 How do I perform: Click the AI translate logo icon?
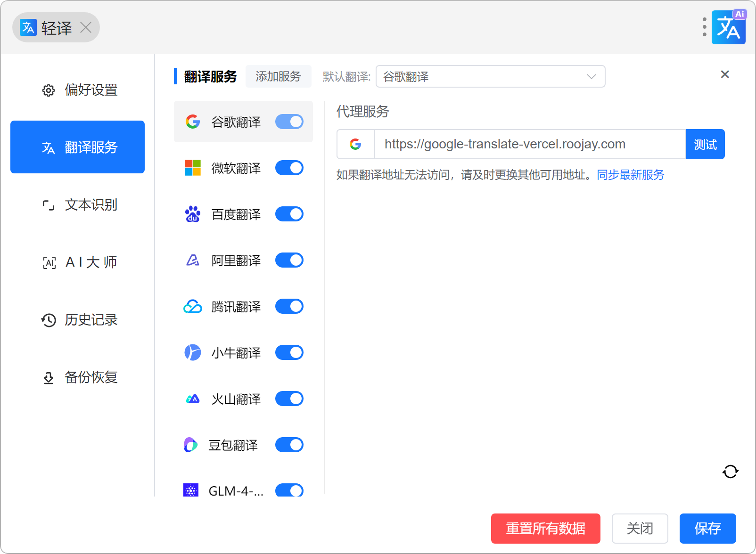728,28
